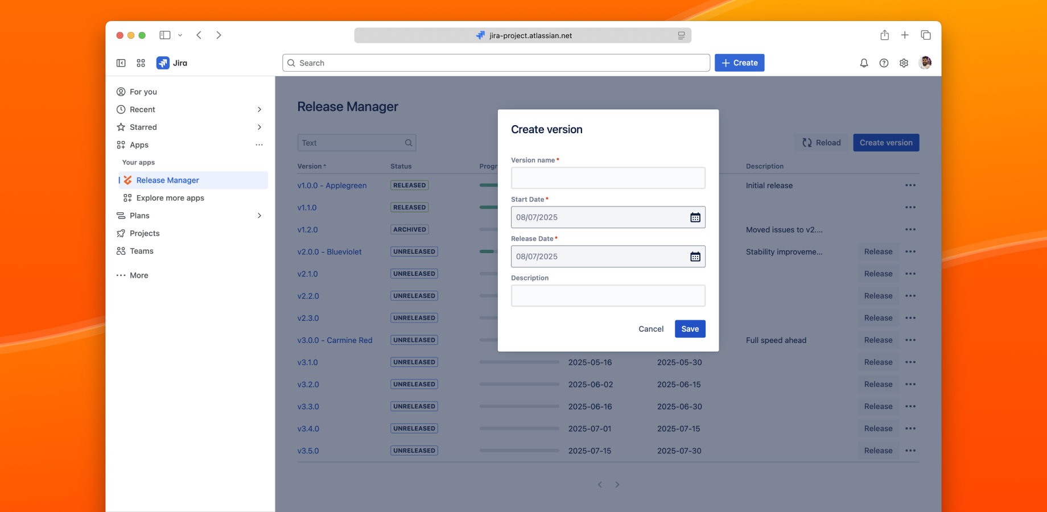Screen dimensions: 1047x512
Task: Sort by Version column header
Action: (312, 166)
